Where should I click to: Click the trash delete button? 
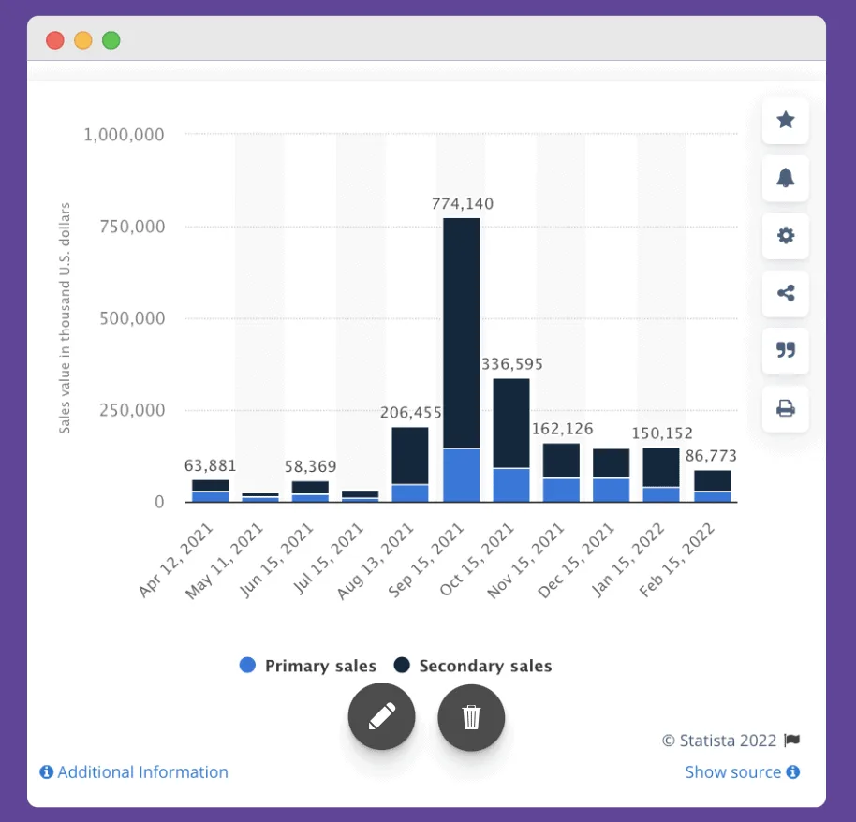[x=471, y=717]
